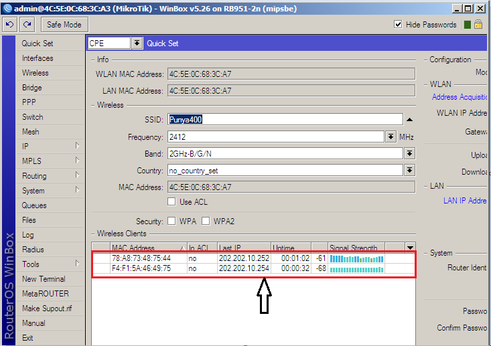Click the WinBox logo in title bar

(x=7, y=9)
